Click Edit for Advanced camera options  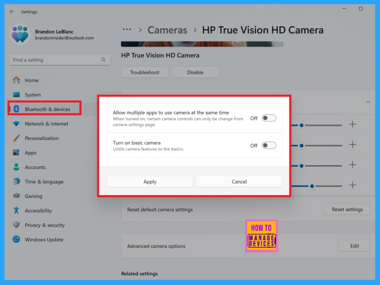[355, 246]
